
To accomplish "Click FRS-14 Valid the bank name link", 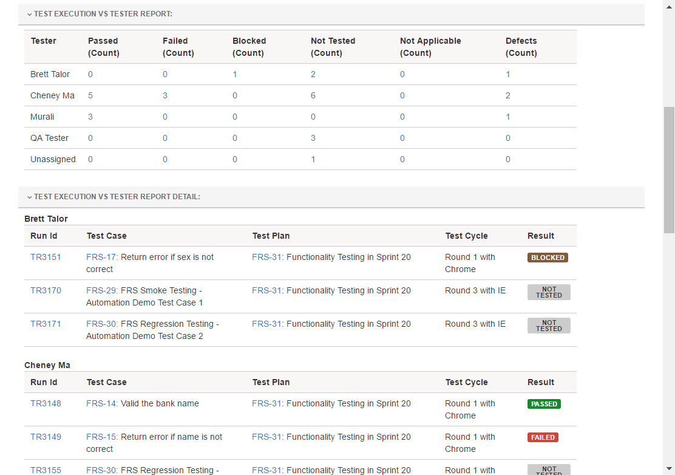I will (101, 403).
